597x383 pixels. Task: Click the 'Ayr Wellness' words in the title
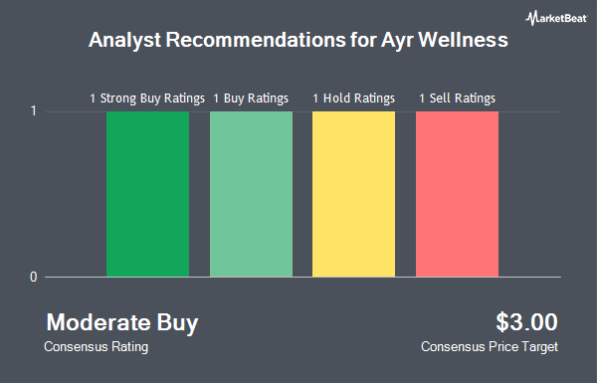tap(445, 40)
